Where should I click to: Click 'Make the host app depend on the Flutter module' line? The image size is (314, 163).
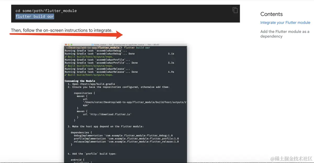(x=106, y=126)
